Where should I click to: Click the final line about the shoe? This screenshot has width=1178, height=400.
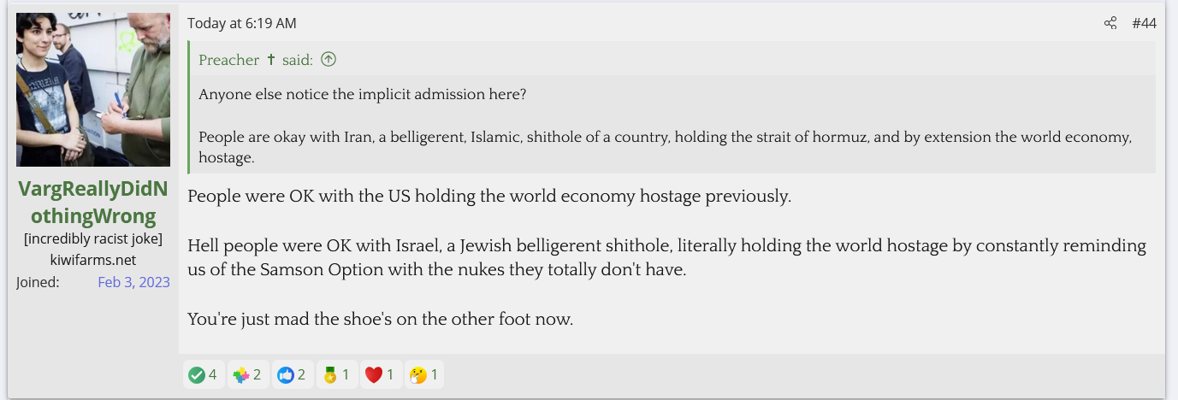[x=380, y=320]
